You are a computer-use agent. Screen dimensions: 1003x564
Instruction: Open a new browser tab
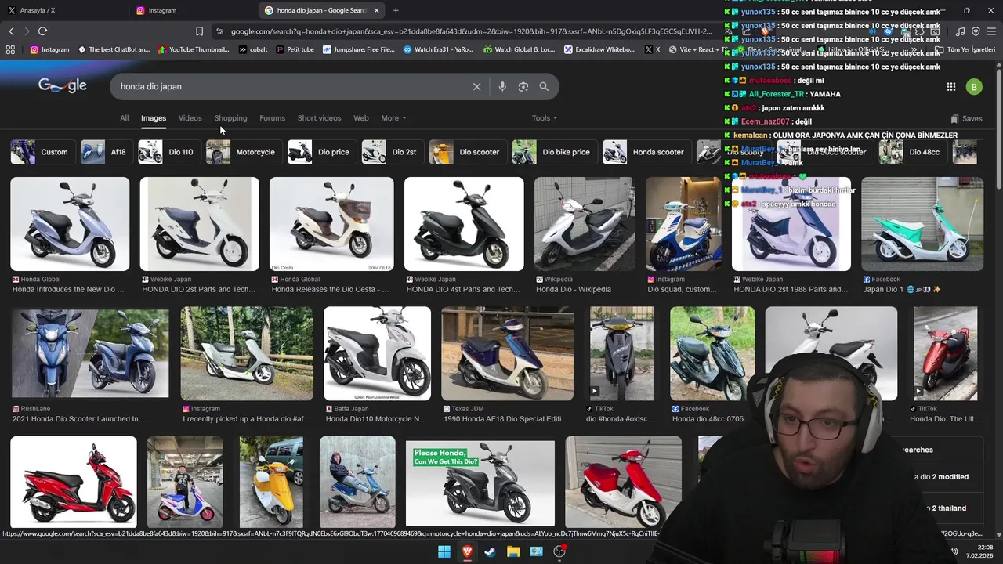point(396,10)
